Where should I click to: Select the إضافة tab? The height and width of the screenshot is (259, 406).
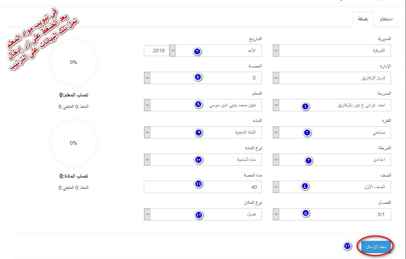click(363, 19)
